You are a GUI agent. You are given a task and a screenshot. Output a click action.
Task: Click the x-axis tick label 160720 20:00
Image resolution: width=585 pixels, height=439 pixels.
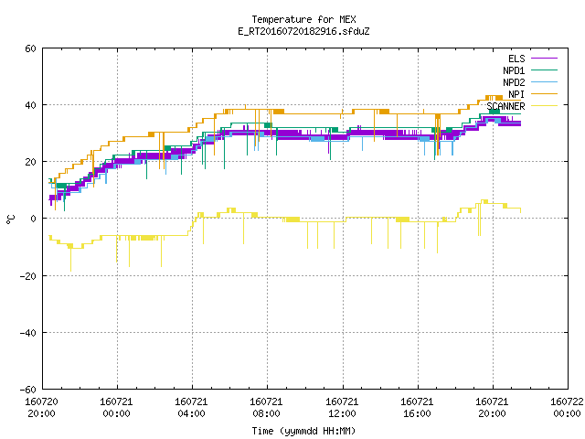coord(41,408)
